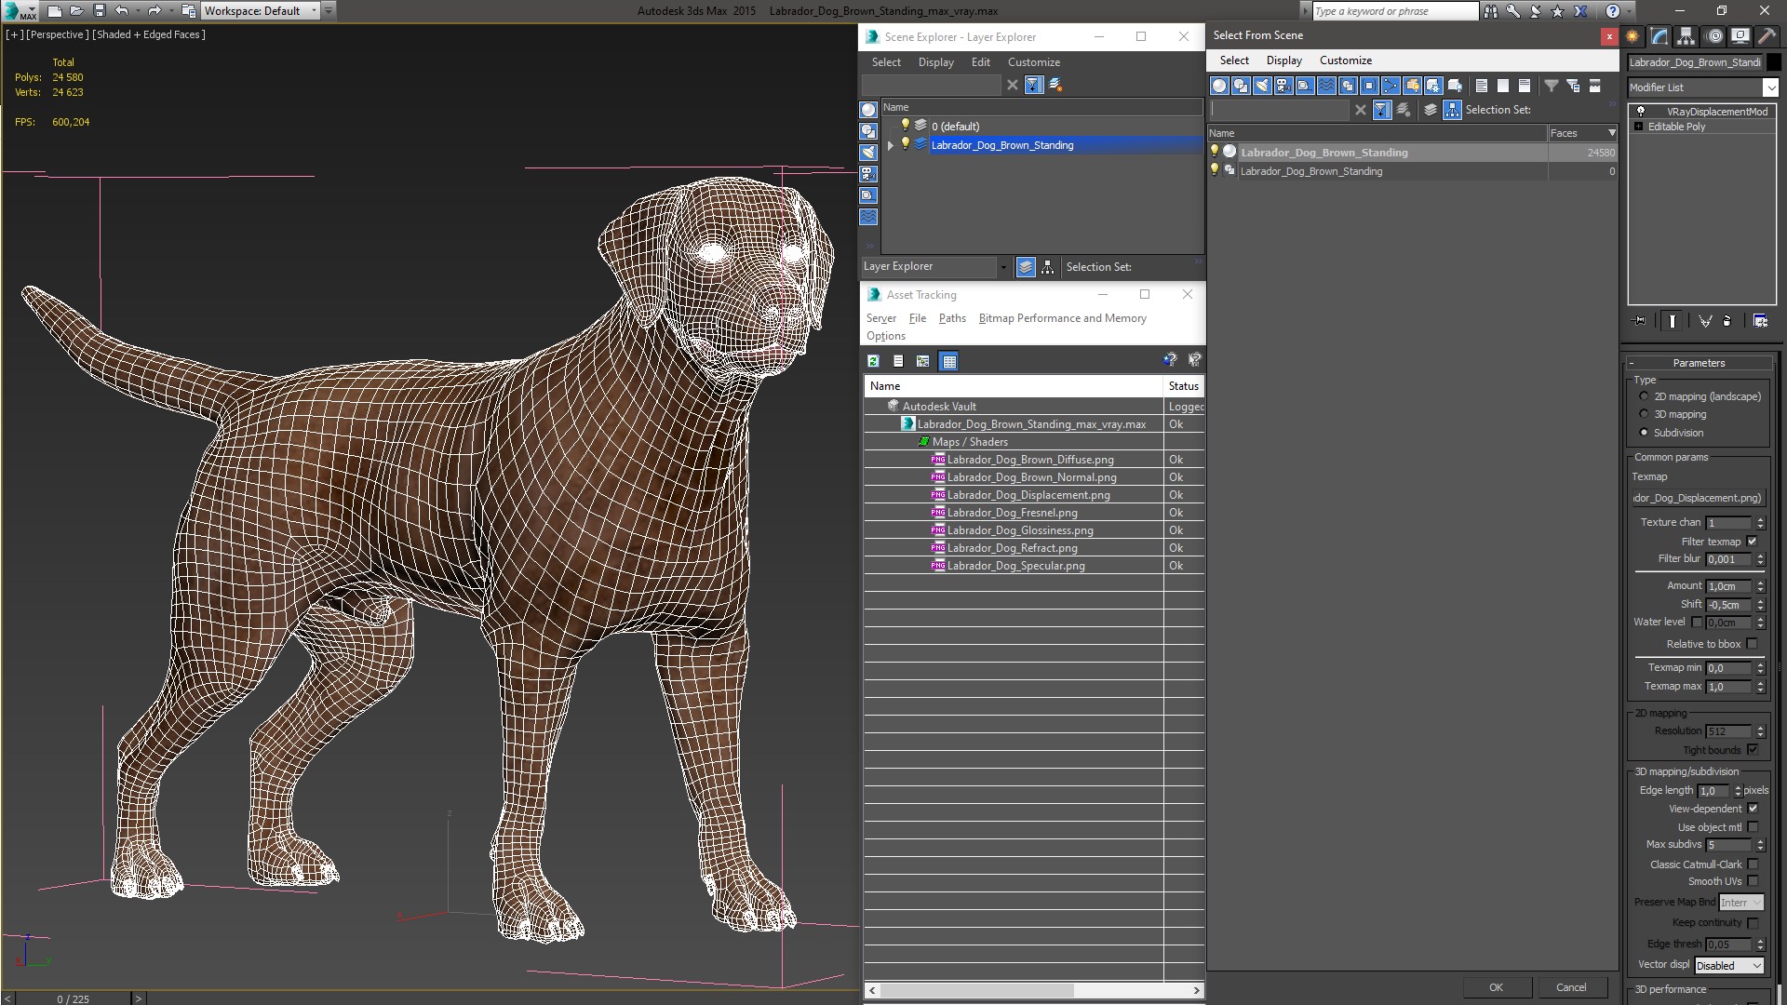Select 2D mapping (landscape) radio button
The image size is (1787, 1005).
point(1644,396)
